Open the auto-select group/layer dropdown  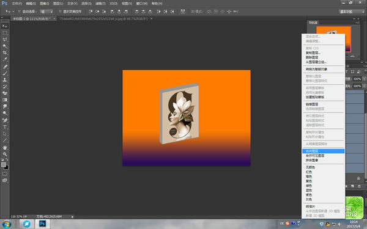tap(46, 12)
